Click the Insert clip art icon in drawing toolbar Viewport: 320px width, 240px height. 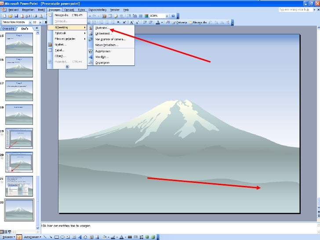point(91,237)
